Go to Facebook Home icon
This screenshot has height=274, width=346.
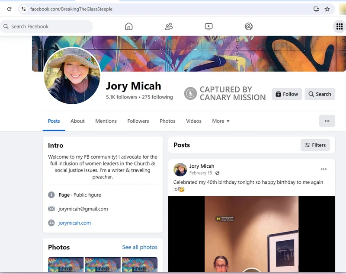[128, 26]
